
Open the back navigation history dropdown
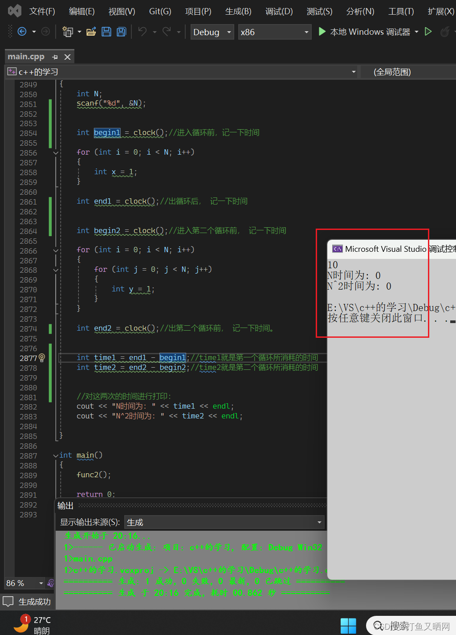pyautogui.click(x=34, y=32)
